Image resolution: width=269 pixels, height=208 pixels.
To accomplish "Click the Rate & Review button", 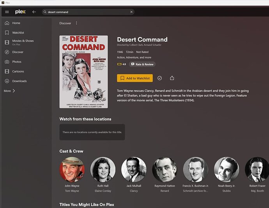I will pos(142,64).
